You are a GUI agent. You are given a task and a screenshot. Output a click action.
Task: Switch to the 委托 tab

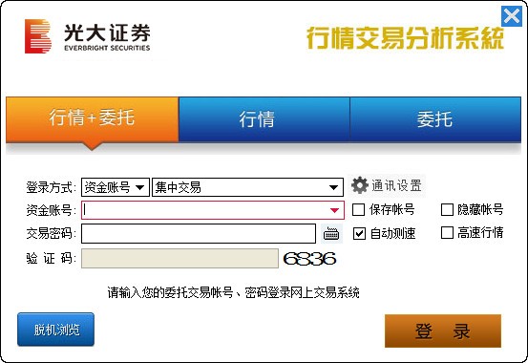(x=435, y=119)
